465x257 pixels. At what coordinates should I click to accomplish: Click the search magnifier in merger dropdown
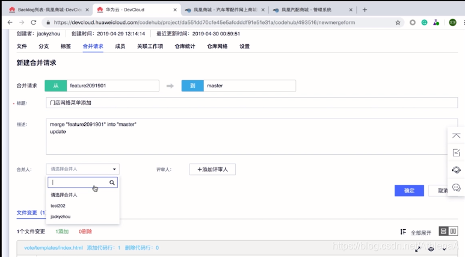point(112,182)
